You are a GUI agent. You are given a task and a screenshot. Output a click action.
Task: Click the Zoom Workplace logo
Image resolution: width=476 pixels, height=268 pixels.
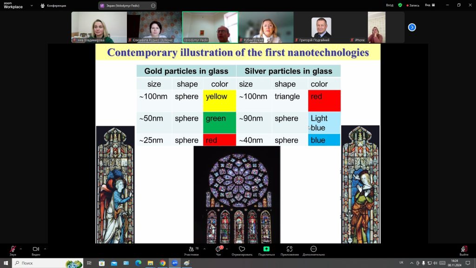(x=13, y=5)
